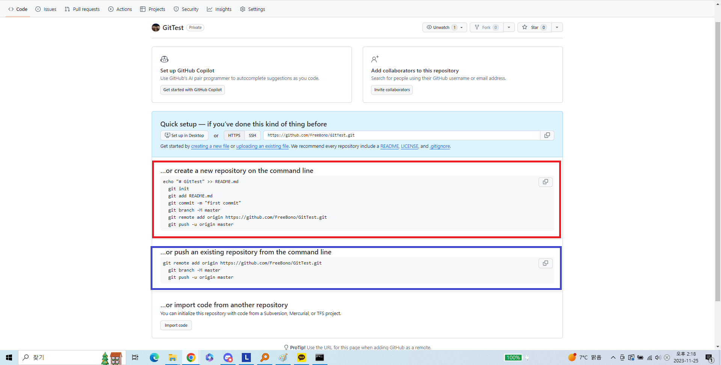Open the Insights tab
Image resolution: width=721 pixels, height=365 pixels.
(219, 9)
